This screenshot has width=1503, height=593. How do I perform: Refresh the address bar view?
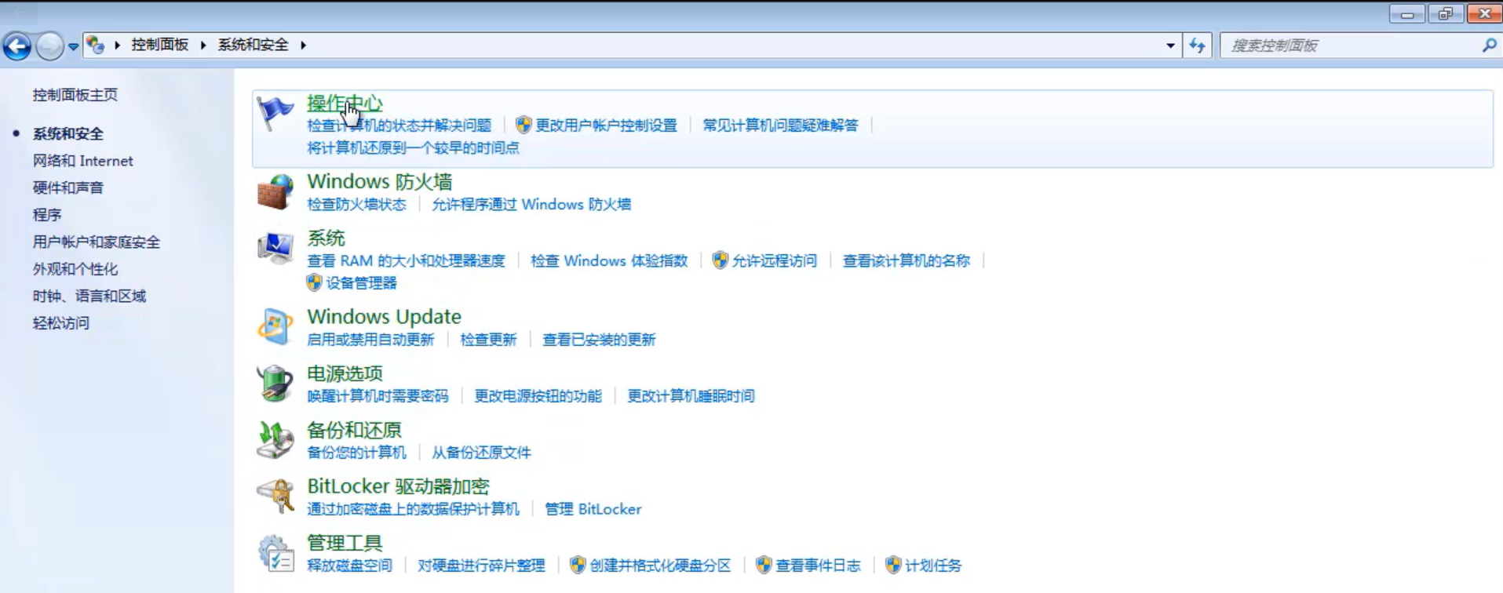pos(1197,45)
